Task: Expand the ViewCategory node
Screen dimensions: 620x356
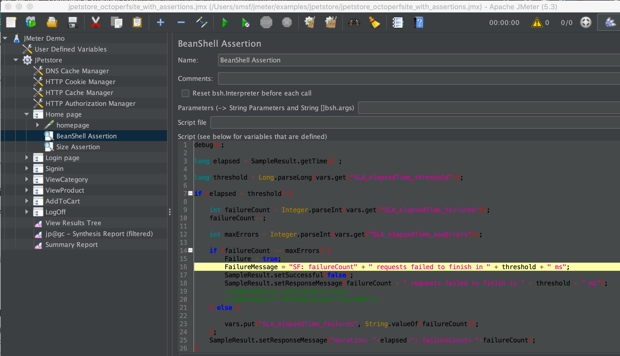Action: [x=27, y=179]
